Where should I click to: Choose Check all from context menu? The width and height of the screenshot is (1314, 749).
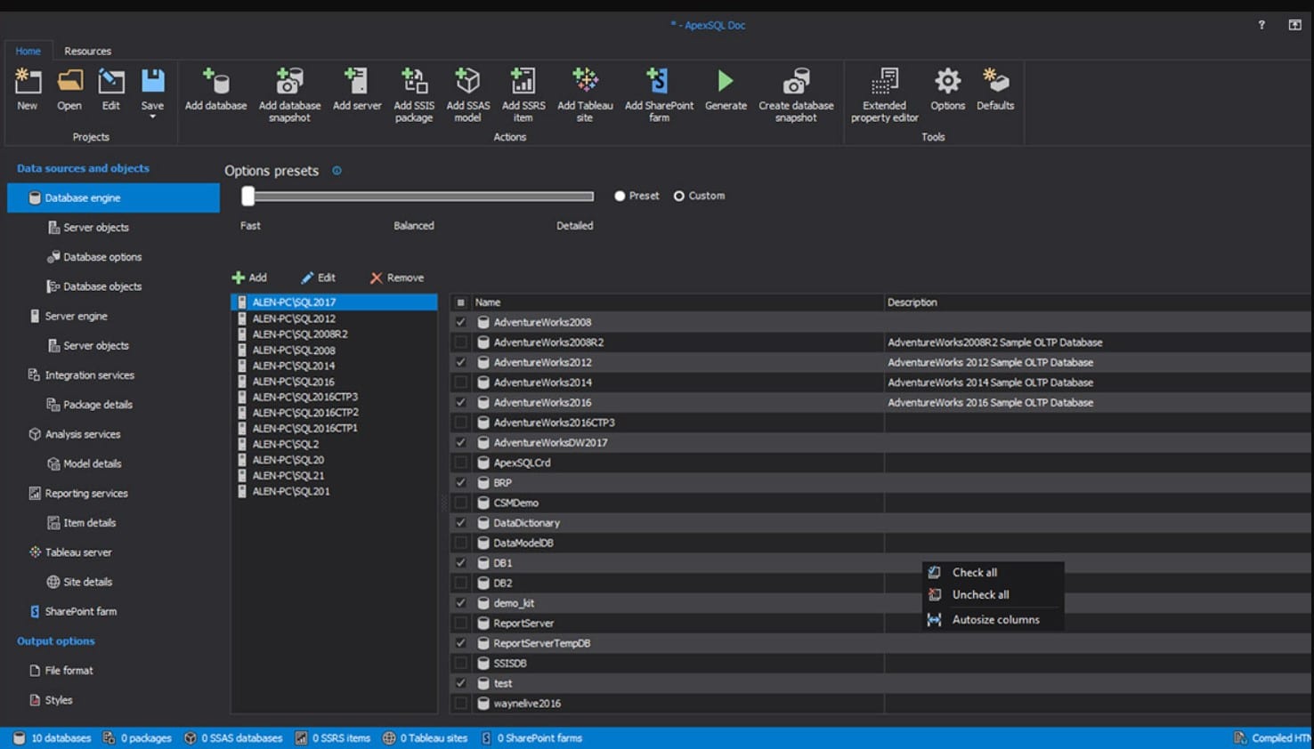pyautogui.click(x=993, y=573)
